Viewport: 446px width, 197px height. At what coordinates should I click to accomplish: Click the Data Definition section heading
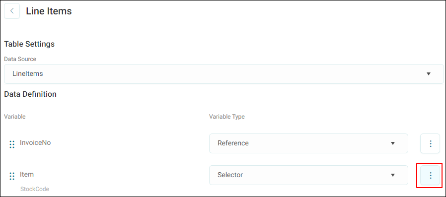pyautogui.click(x=30, y=94)
